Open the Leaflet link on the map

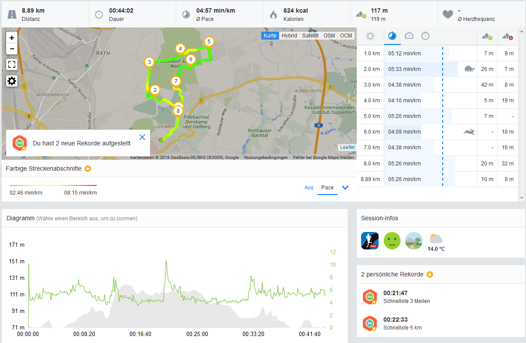(x=348, y=147)
